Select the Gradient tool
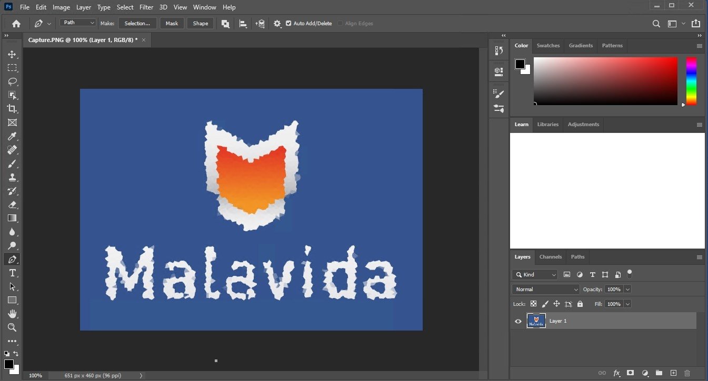 [x=12, y=218]
